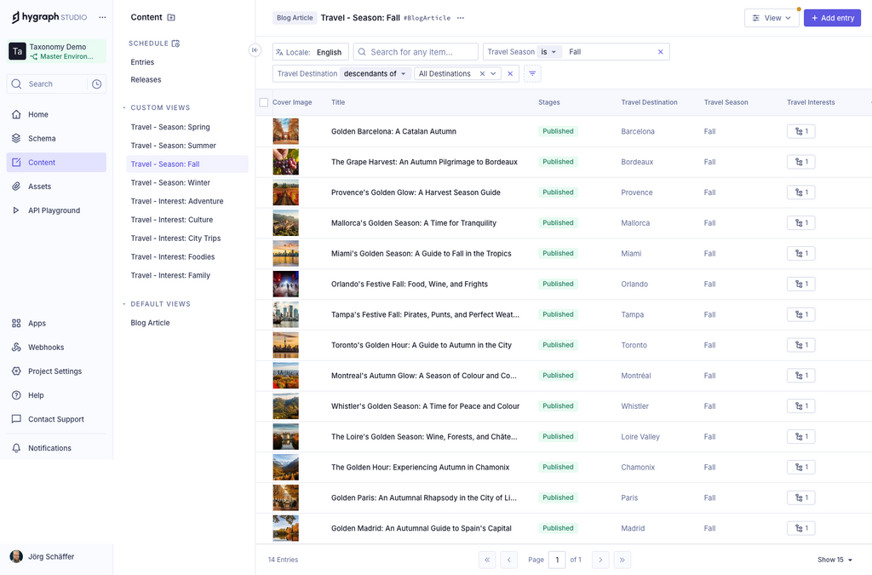Clear the All Destinations filter value
872x575 pixels.
pos(482,74)
